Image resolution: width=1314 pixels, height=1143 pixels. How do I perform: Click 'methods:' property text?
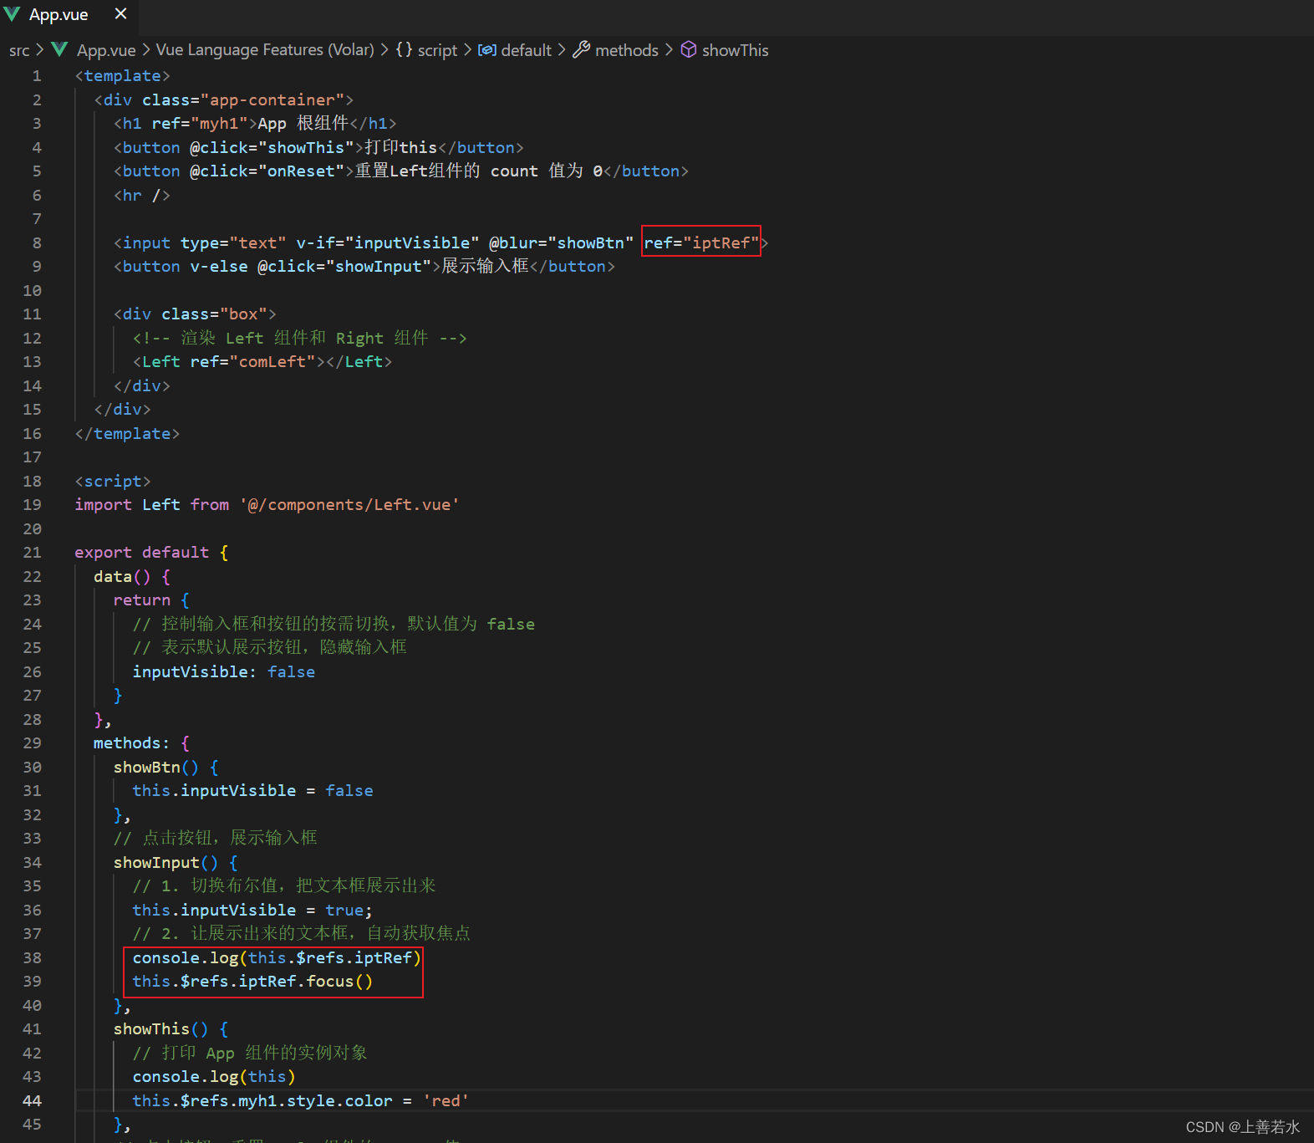point(131,743)
